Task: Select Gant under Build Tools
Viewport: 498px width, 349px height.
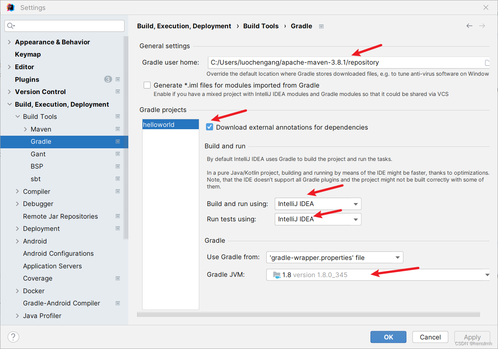Action: 38,154
